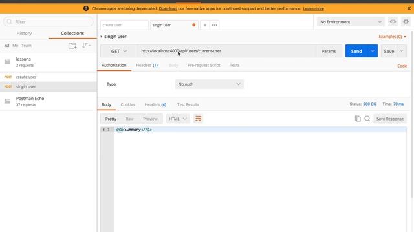Click the environment quick look eye icon

pyautogui.click(x=393, y=22)
